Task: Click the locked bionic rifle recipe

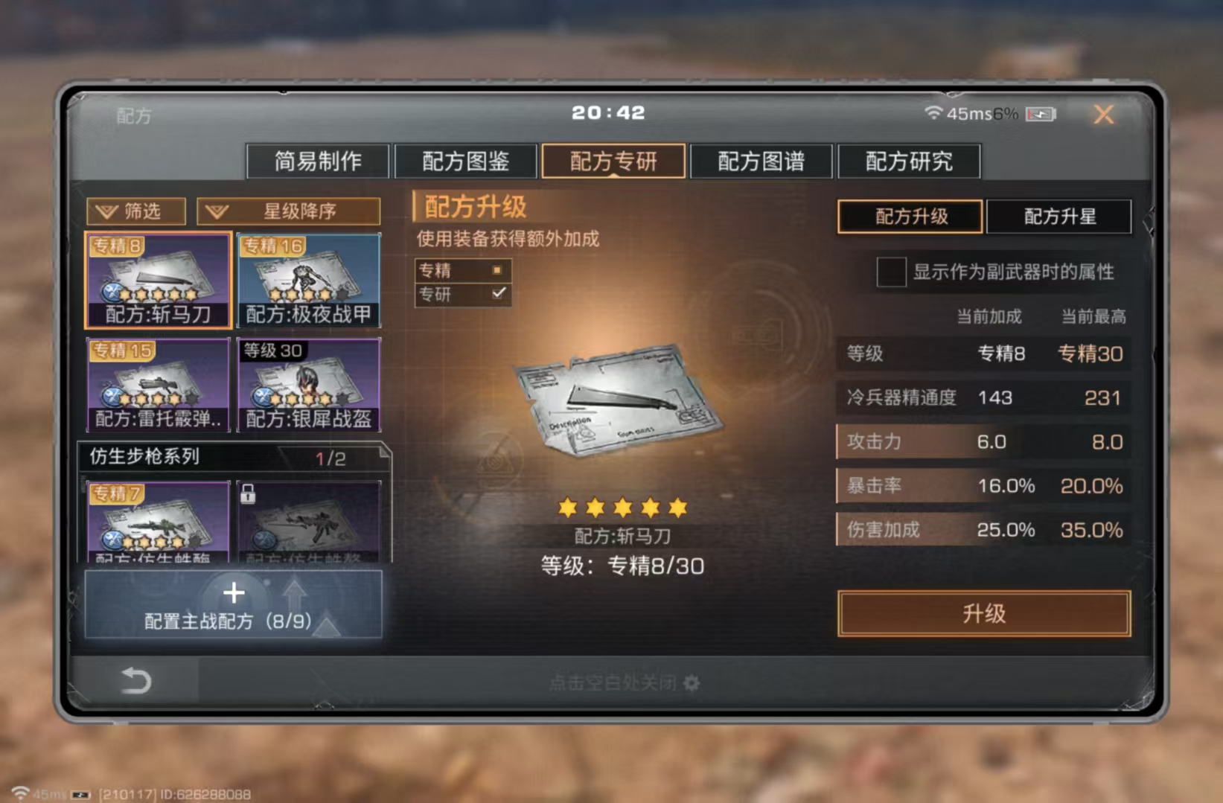Action: pyautogui.click(x=309, y=521)
